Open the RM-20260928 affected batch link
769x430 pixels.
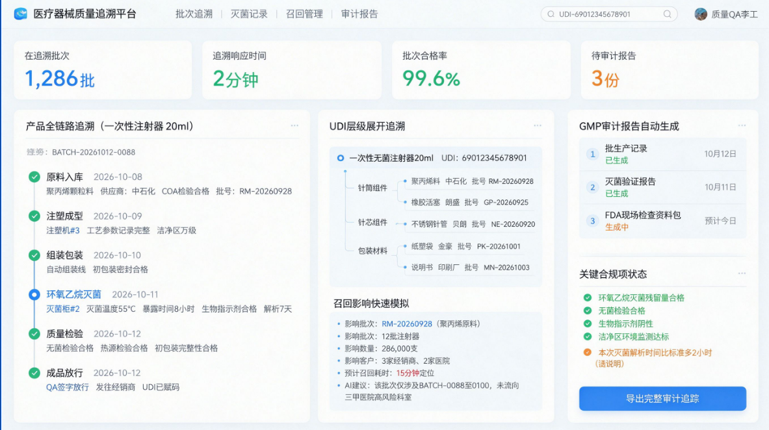(406, 324)
